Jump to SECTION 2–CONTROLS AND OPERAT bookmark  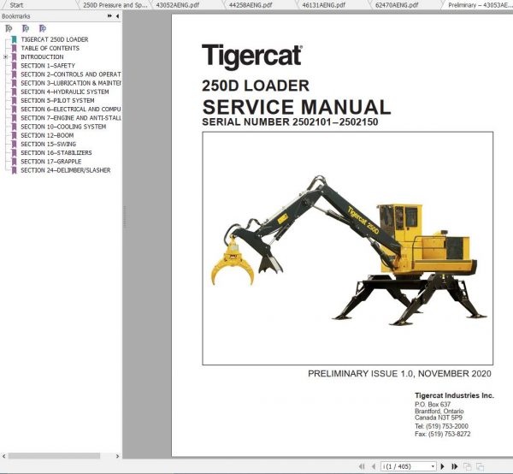coord(71,74)
